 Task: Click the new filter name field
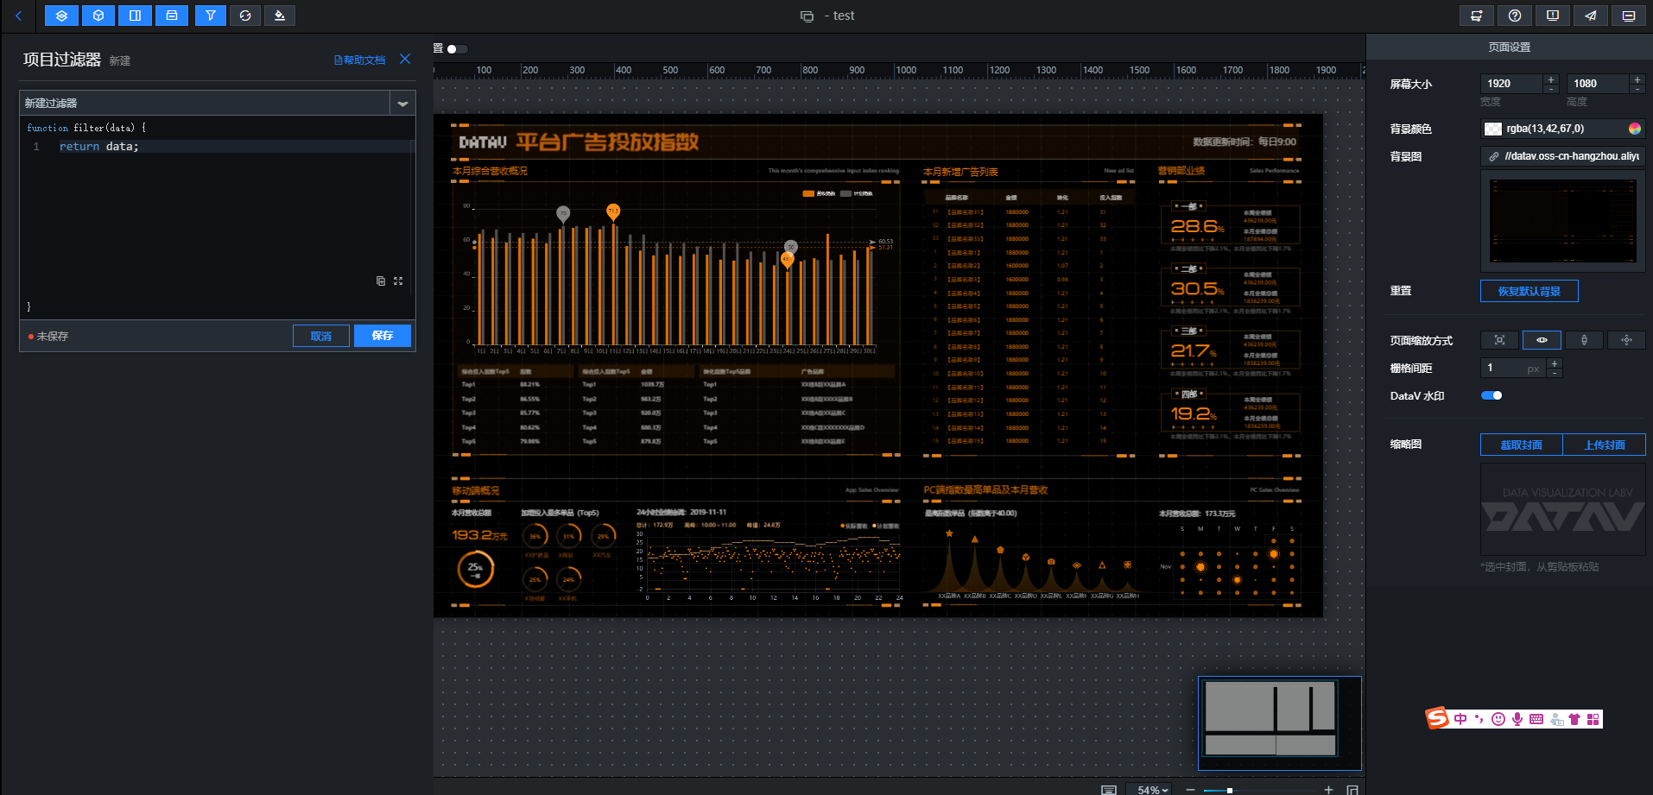coord(205,103)
